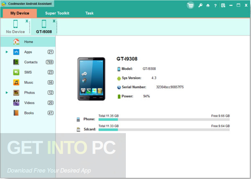Click the No Device phone icon
251x179 pixels.
click(15, 24)
